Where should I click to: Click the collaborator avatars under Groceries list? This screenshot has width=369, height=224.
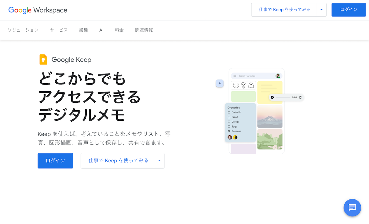pyautogui.click(x=232, y=137)
